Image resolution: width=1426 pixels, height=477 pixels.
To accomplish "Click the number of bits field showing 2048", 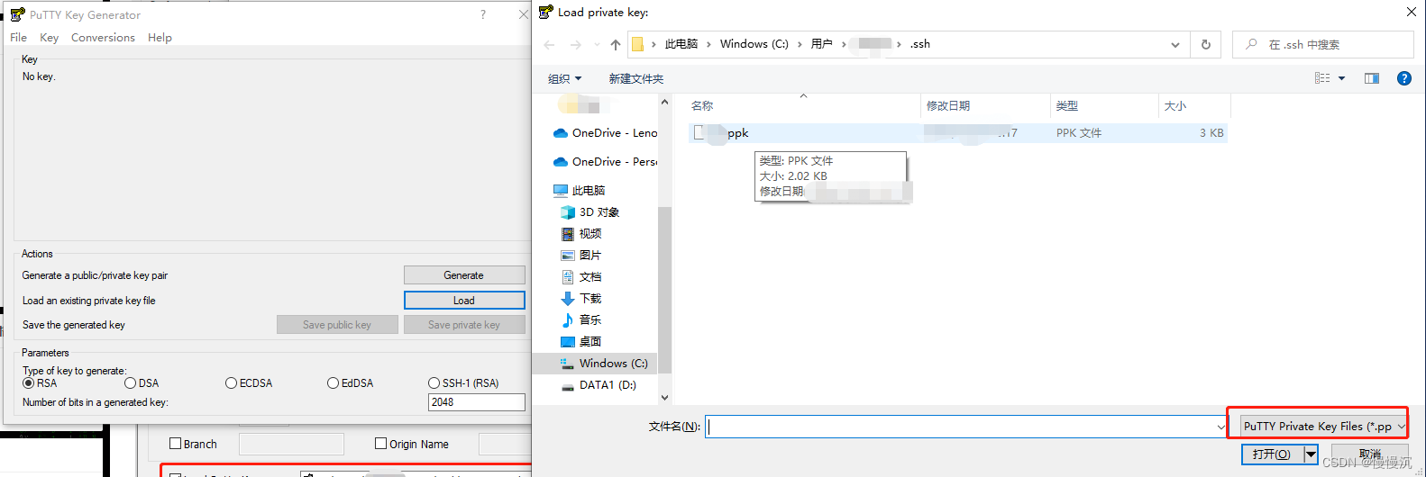I will (x=476, y=402).
